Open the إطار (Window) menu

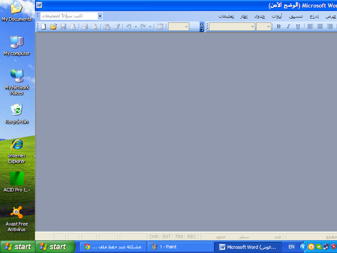pos(244,16)
